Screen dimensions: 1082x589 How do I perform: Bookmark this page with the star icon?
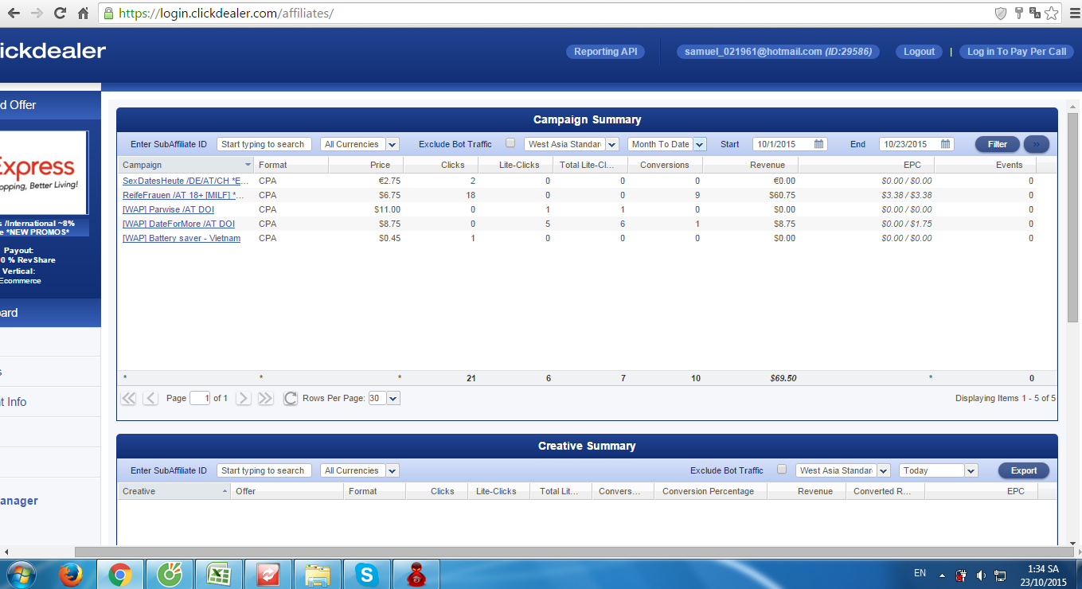[1052, 14]
